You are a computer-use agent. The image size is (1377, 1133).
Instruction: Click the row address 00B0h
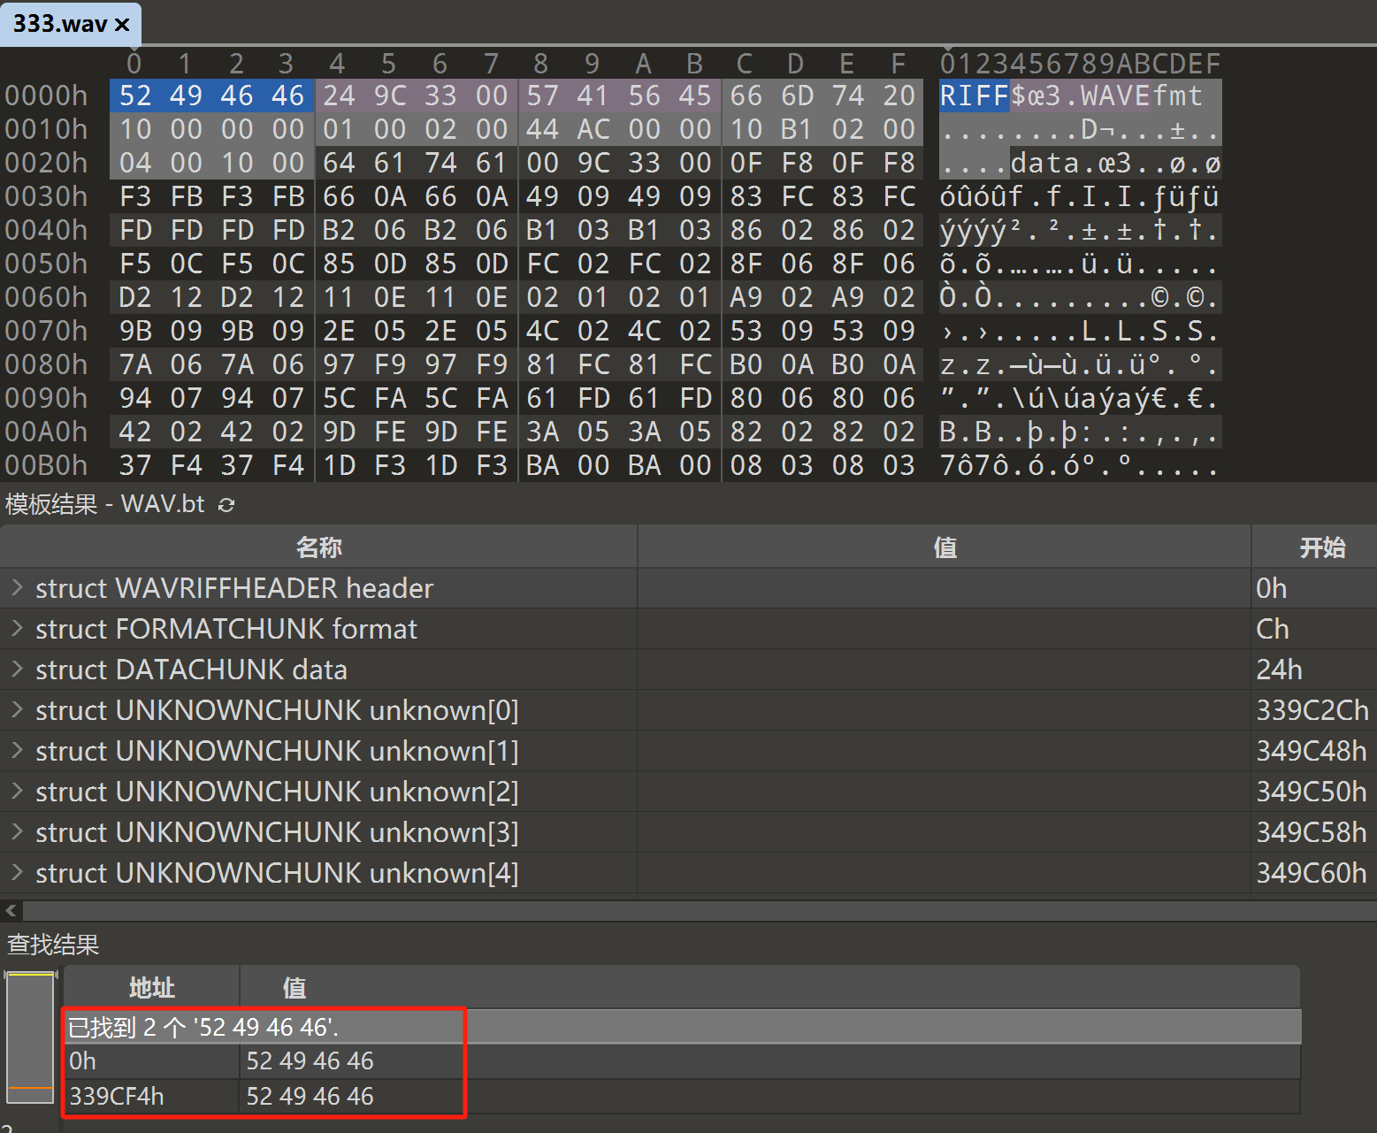[x=46, y=465]
